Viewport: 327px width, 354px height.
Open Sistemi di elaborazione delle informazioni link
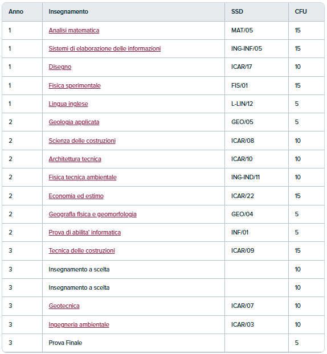tap(105, 48)
